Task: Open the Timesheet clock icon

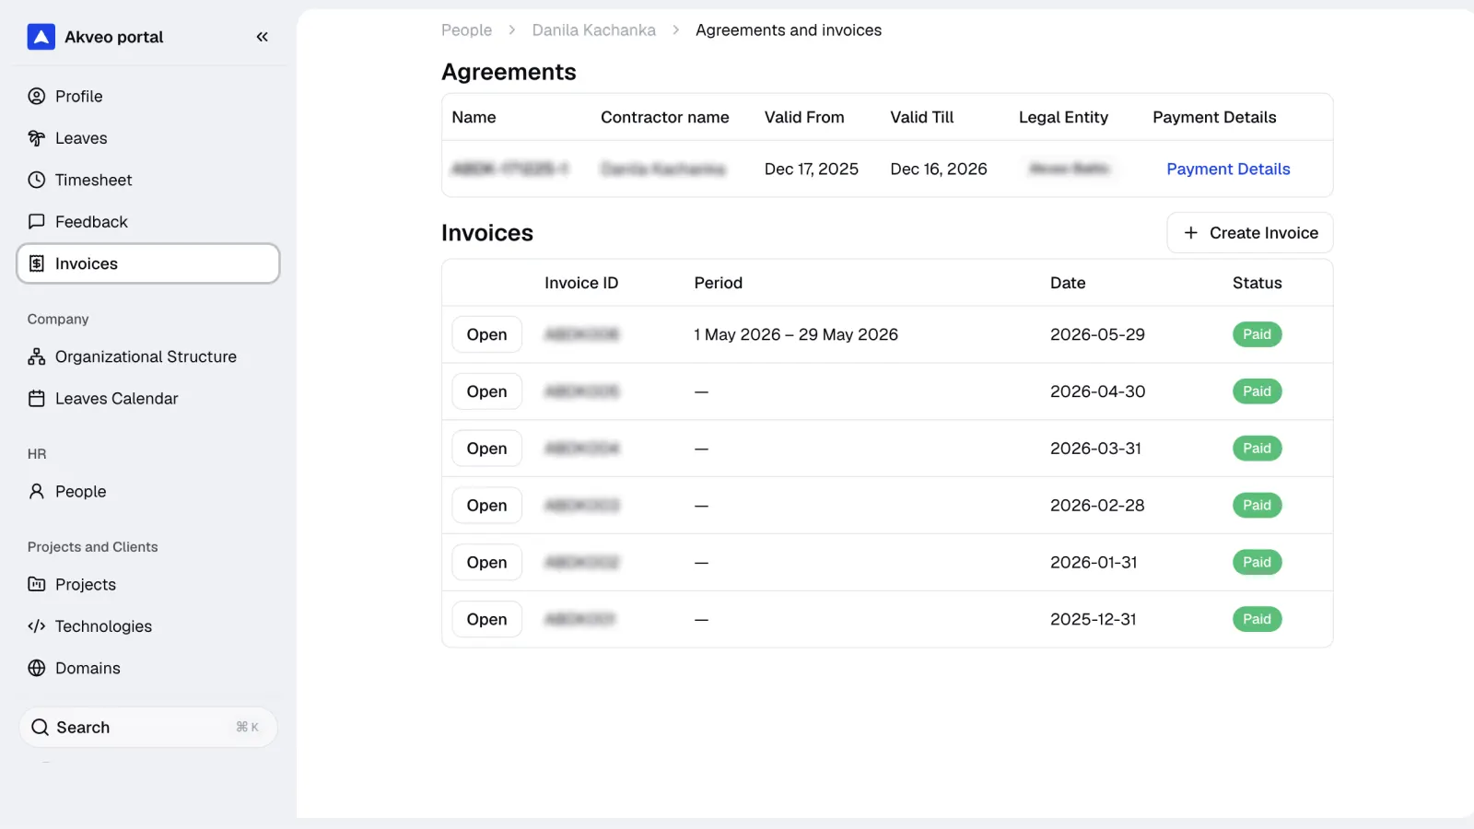Action: (x=37, y=180)
